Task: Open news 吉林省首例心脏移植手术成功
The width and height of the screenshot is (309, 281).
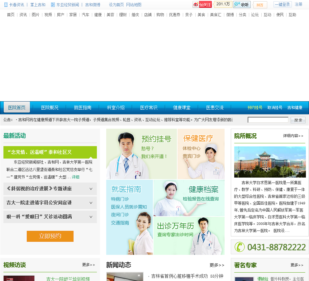Action: tap(179, 276)
